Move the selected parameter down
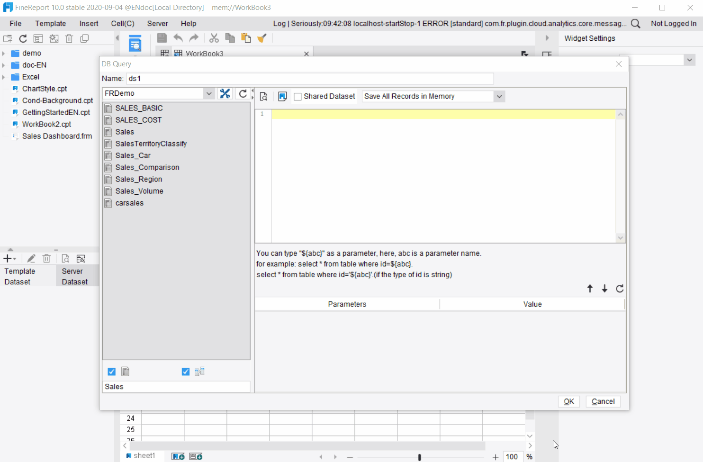This screenshot has height=462, width=703. coord(604,289)
